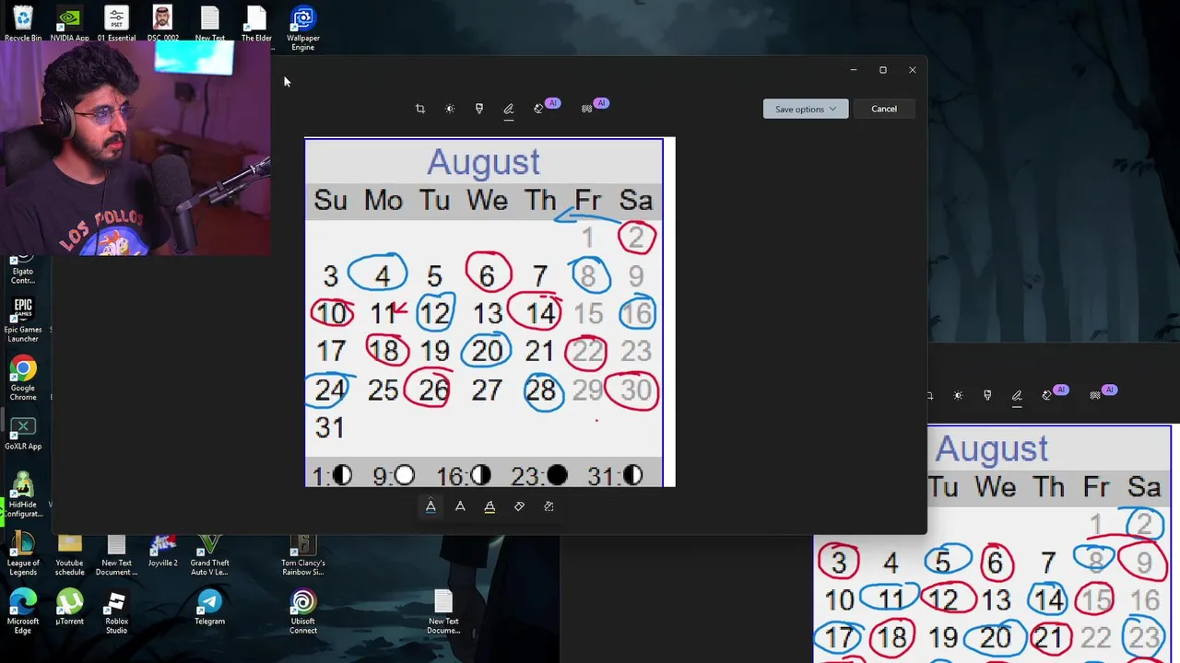Screen dimensions: 1180x663
Task: Open AI Erase in background editor window
Action: pyautogui.click(x=1047, y=396)
